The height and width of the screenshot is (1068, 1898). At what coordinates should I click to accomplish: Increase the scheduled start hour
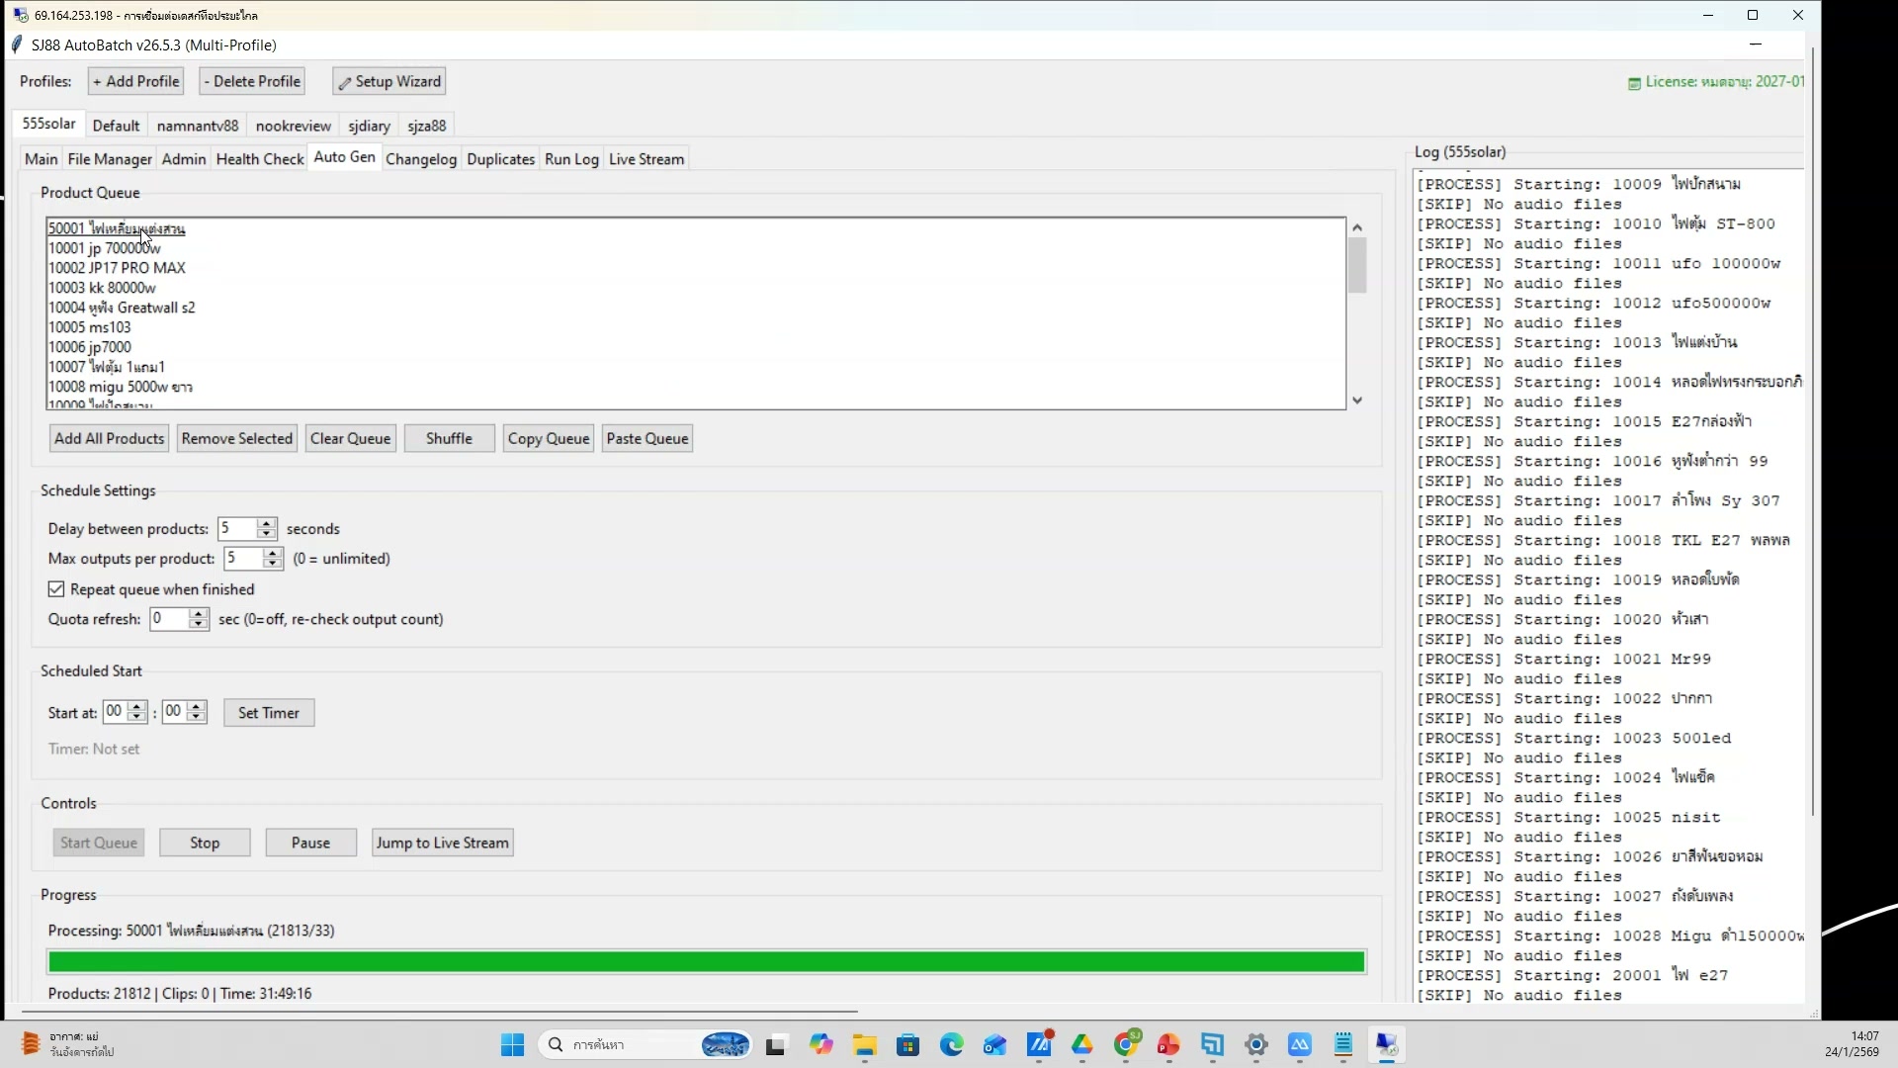[x=137, y=706]
